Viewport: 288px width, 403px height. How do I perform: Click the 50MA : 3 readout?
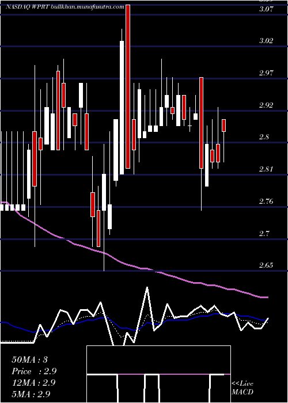pos(29,360)
